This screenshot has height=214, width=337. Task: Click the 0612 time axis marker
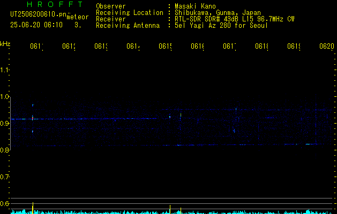(69, 47)
